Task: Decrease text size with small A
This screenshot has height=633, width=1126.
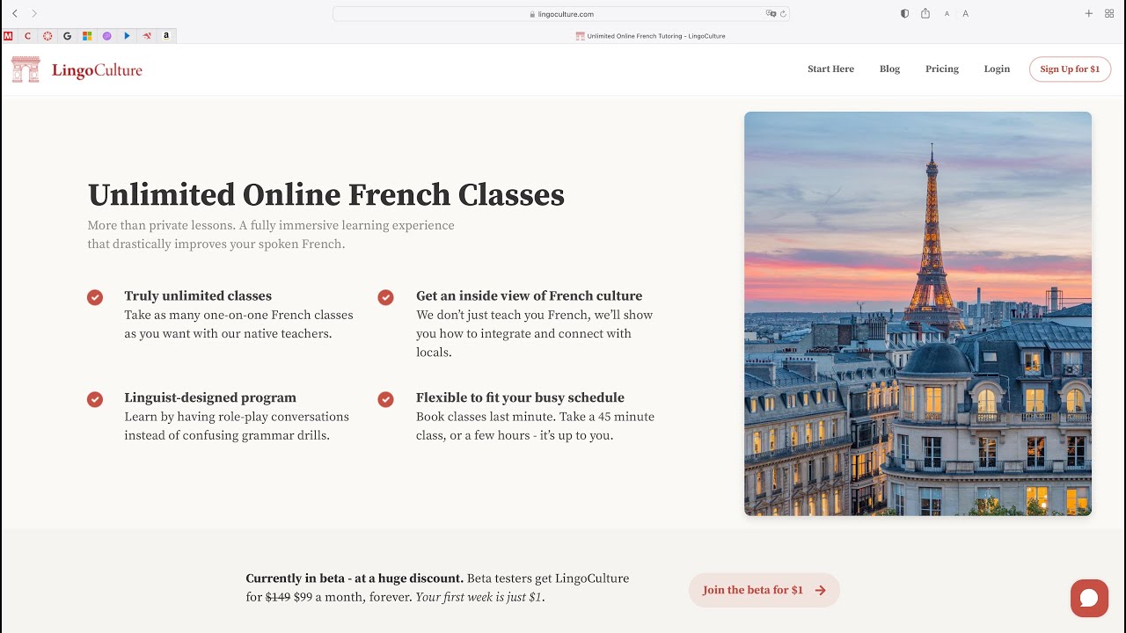Action: (x=947, y=14)
